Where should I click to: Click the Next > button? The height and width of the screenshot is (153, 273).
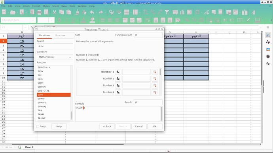click(123, 127)
